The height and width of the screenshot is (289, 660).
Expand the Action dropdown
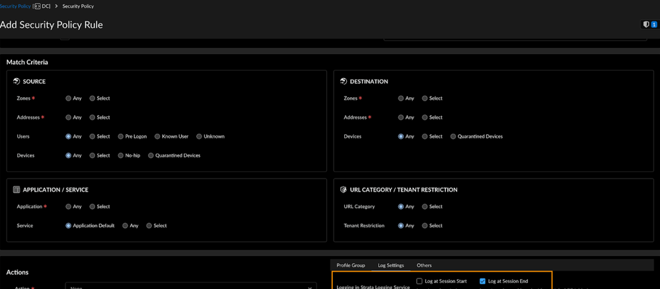point(311,287)
